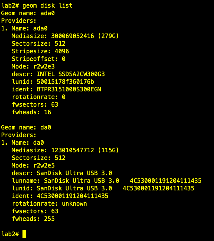
Task: Click the Mode r2w2e3 text
Action: pyautogui.click(x=33, y=67)
